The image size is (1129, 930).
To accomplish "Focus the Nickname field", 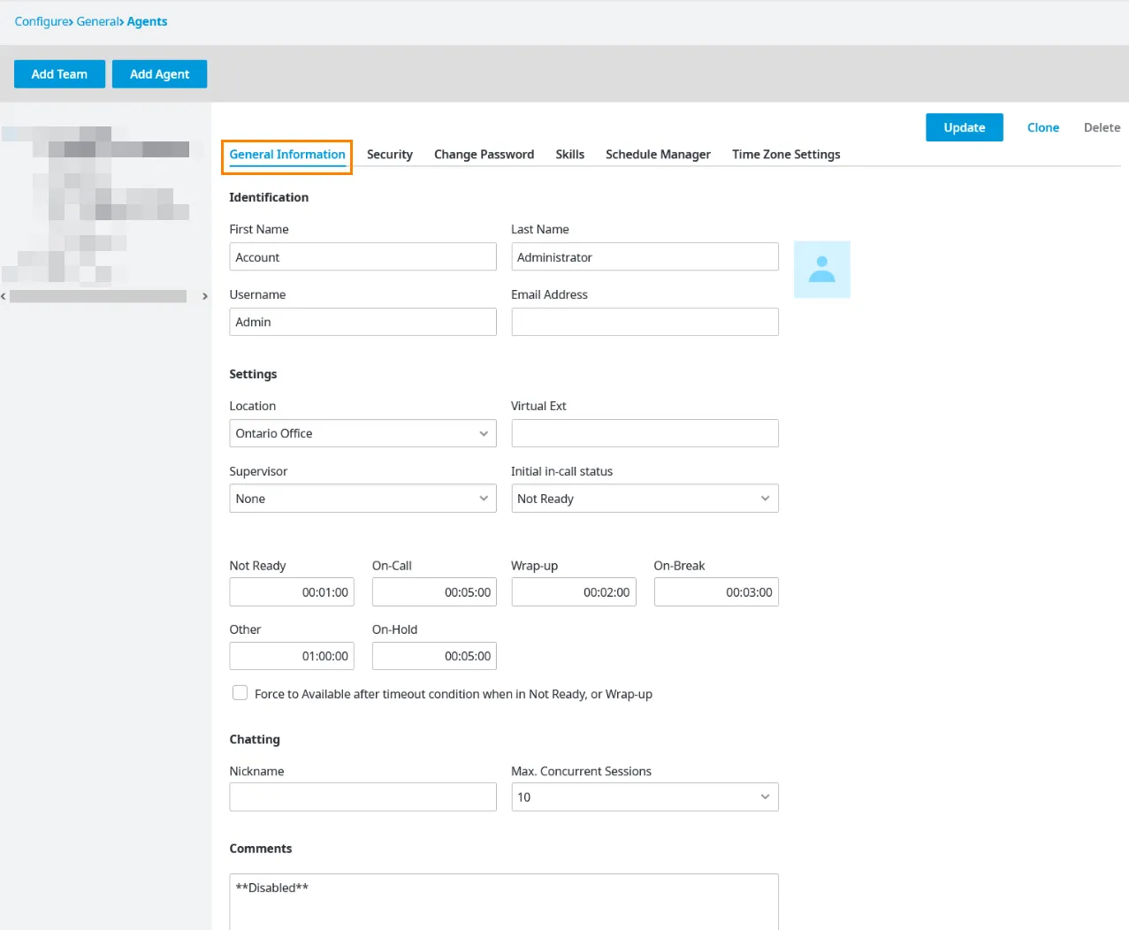I will (x=362, y=797).
